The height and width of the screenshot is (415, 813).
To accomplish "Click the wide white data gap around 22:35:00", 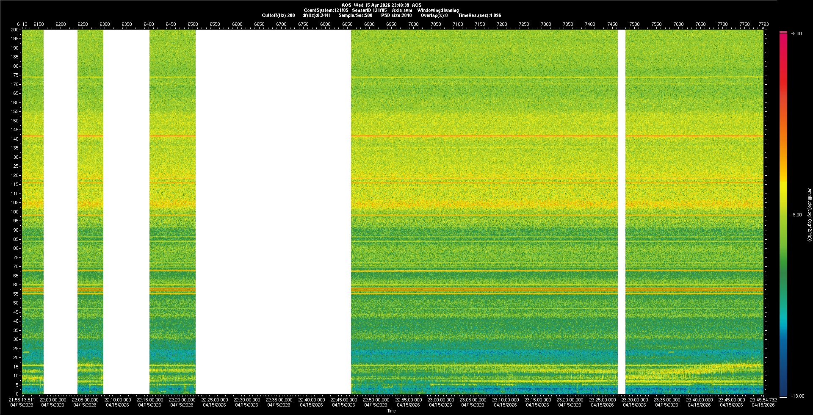I will tap(273, 212).
